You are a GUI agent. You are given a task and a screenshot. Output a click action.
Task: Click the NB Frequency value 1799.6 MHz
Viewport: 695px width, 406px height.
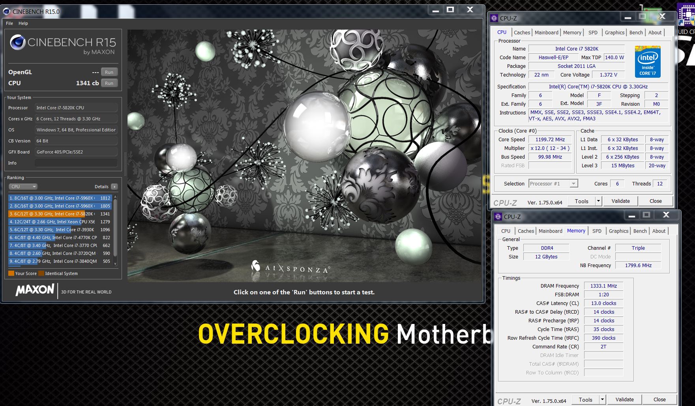click(638, 266)
